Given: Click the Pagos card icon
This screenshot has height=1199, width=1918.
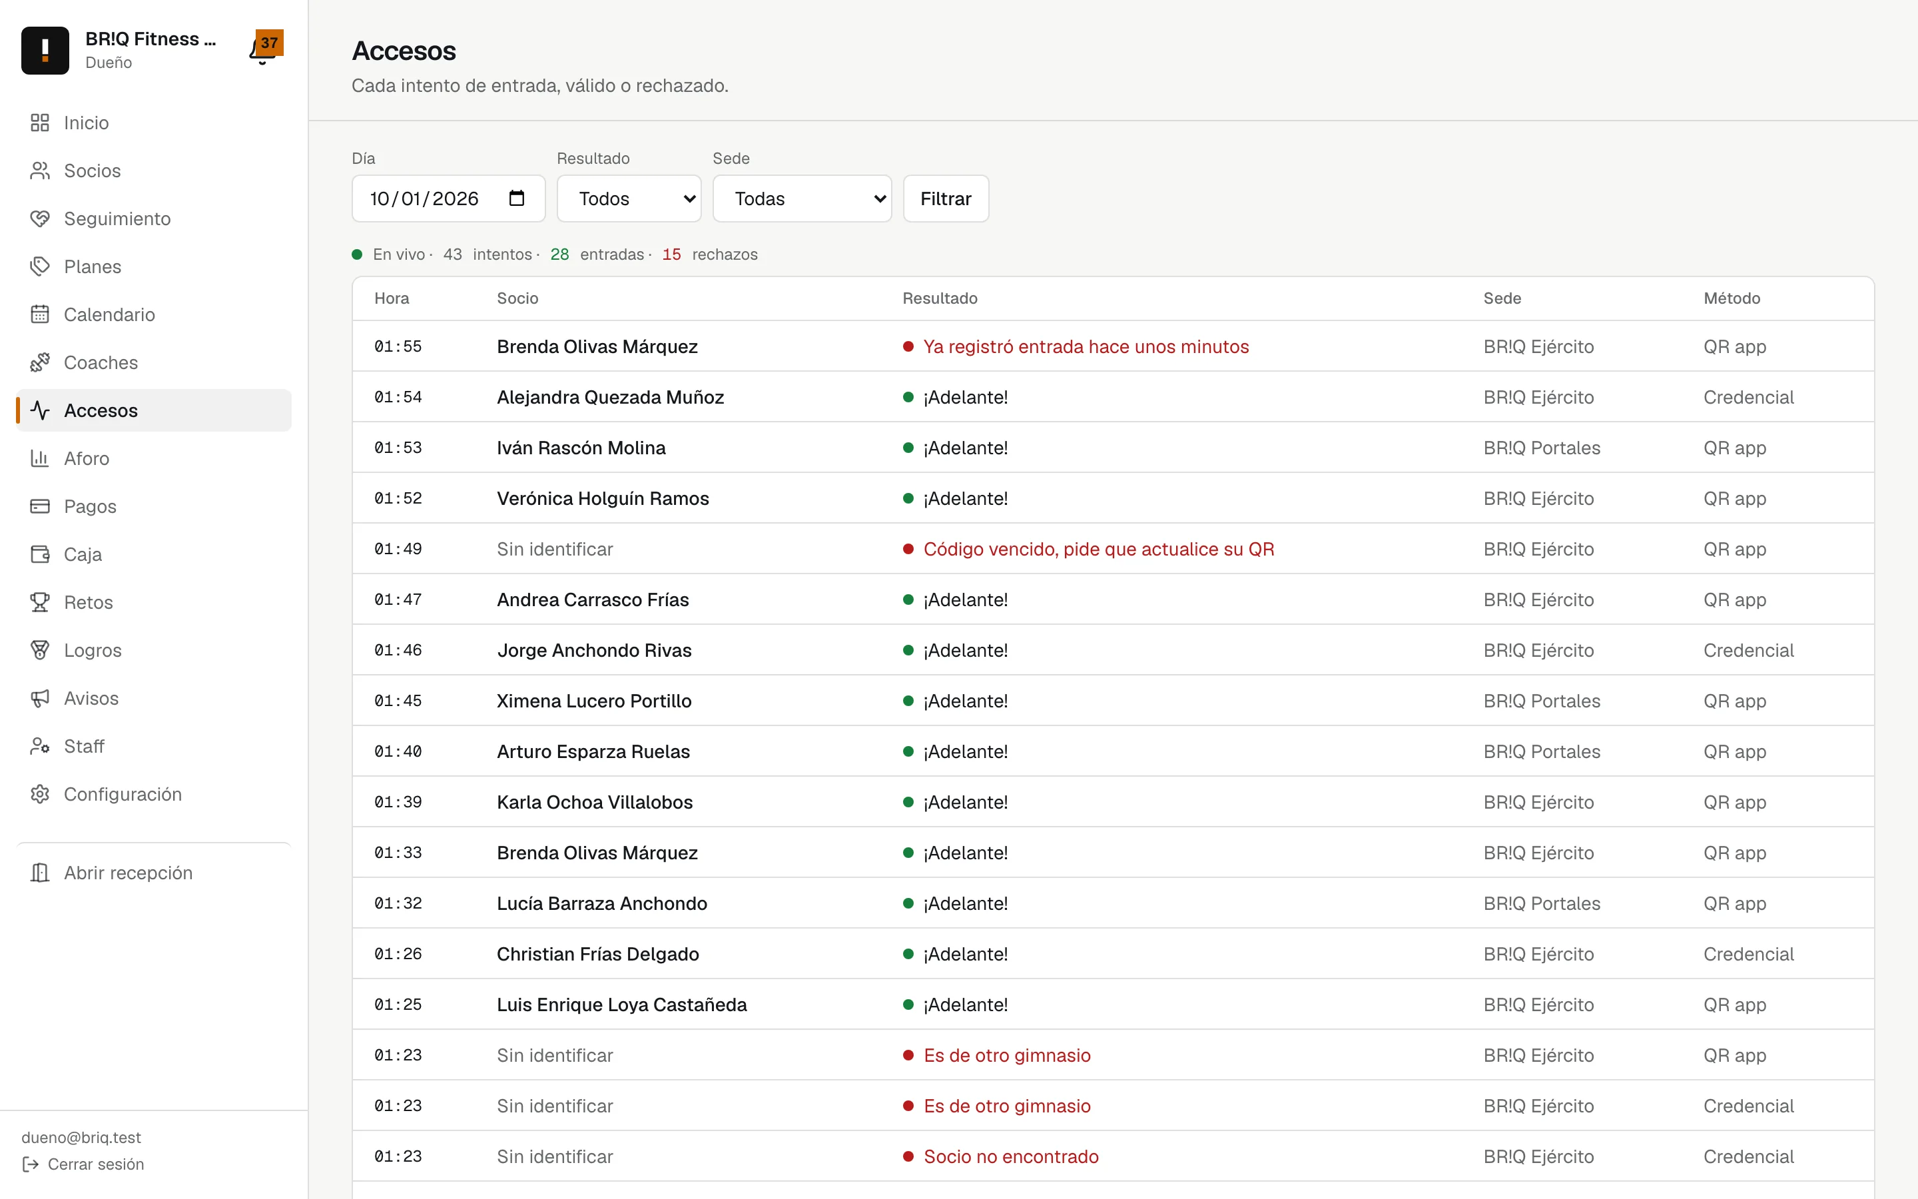Looking at the screenshot, I should (x=40, y=507).
